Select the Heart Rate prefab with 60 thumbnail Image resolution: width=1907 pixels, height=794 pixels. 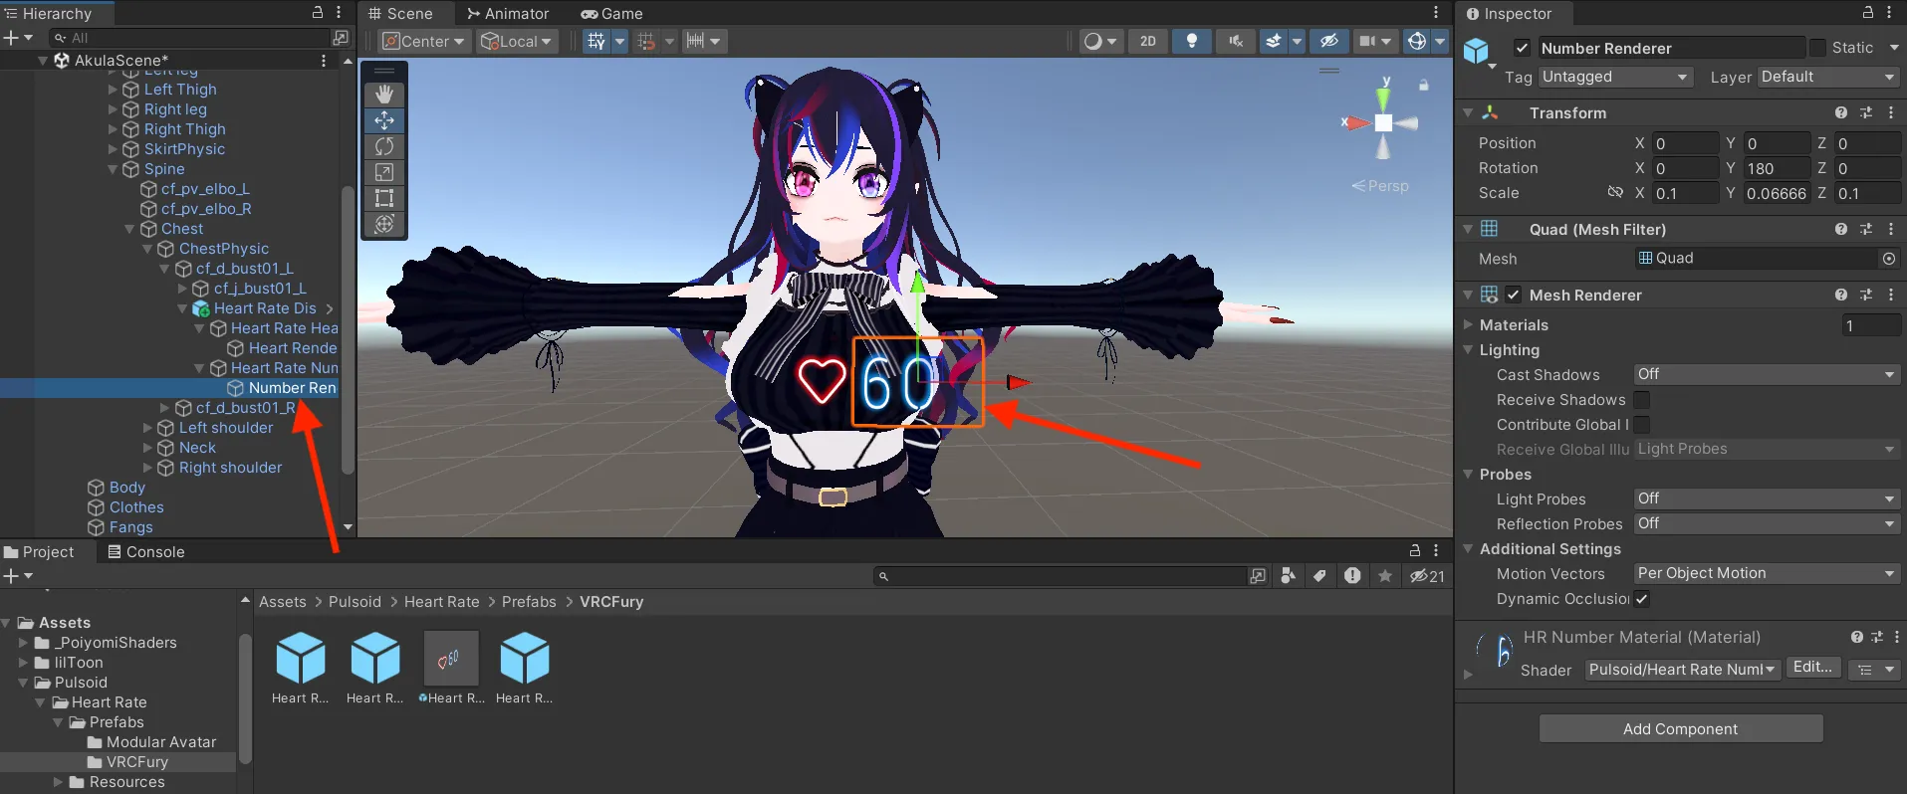(x=451, y=668)
